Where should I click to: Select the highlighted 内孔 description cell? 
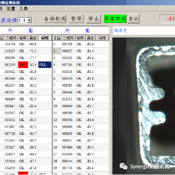click(x=45, y=65)
